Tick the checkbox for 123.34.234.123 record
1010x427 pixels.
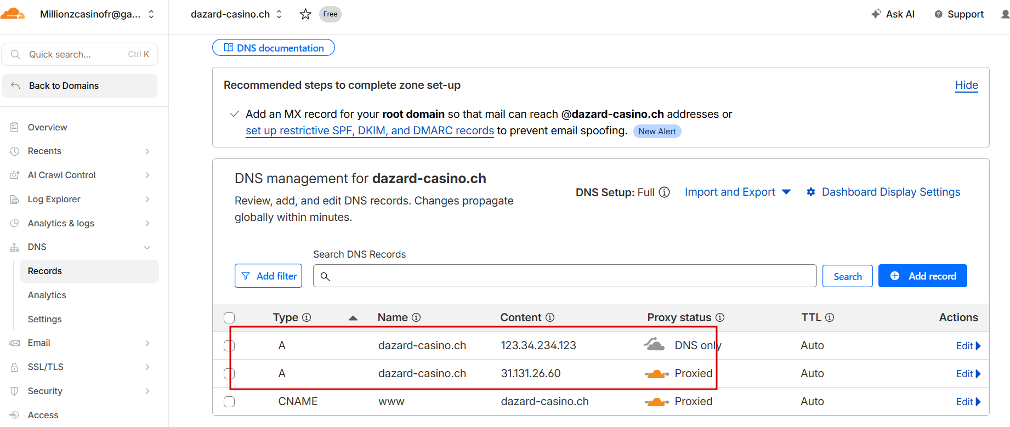click(229, 346)
